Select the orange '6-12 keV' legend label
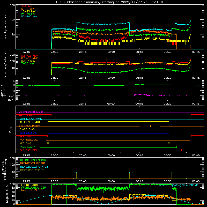 coord(27,9)
